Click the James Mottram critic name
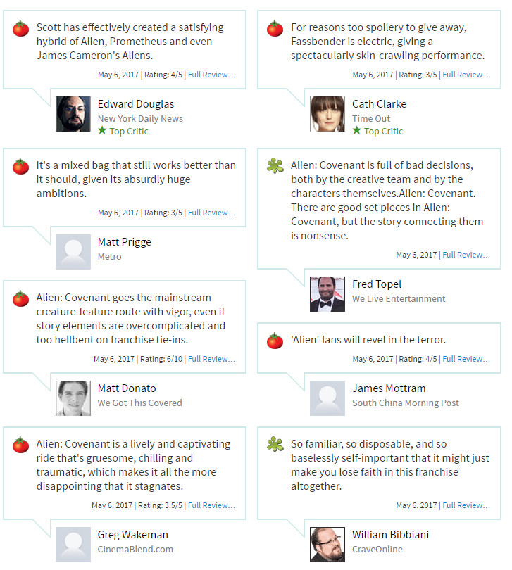The height and width of the screenshot is (570, 512). [x=389, y=388]
